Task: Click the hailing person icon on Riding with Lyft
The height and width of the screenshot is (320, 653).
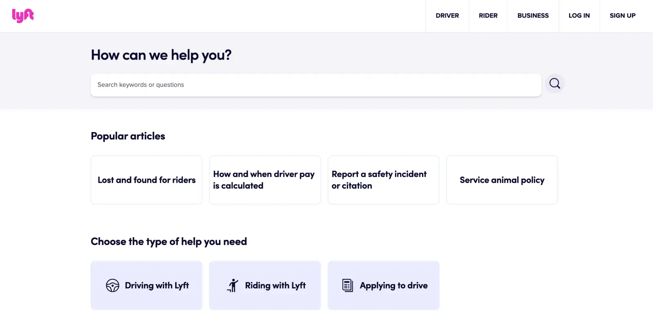Action: pos(233,285)
